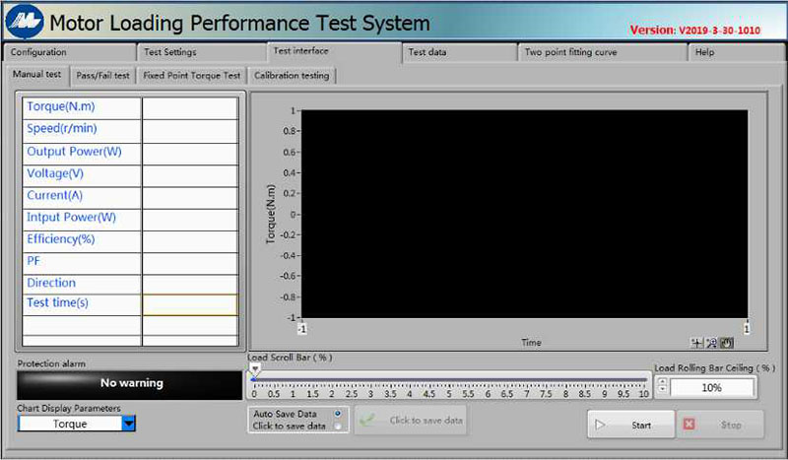The image size is (788, 460).
Task: Click the Load Rolling Bar Ceiling input field
Action: click(712, 388)
